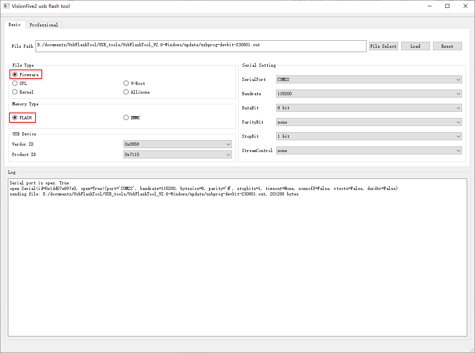Open the SerialPort COM22 dropdown
Screen dimensions: 475x353
(369, 80)
